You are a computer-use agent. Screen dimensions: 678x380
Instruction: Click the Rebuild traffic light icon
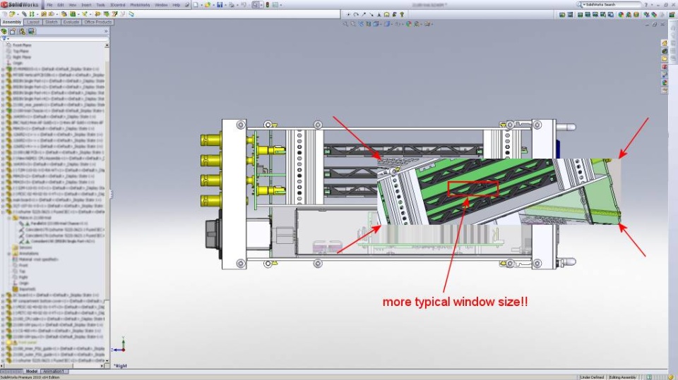click(267, 5)
